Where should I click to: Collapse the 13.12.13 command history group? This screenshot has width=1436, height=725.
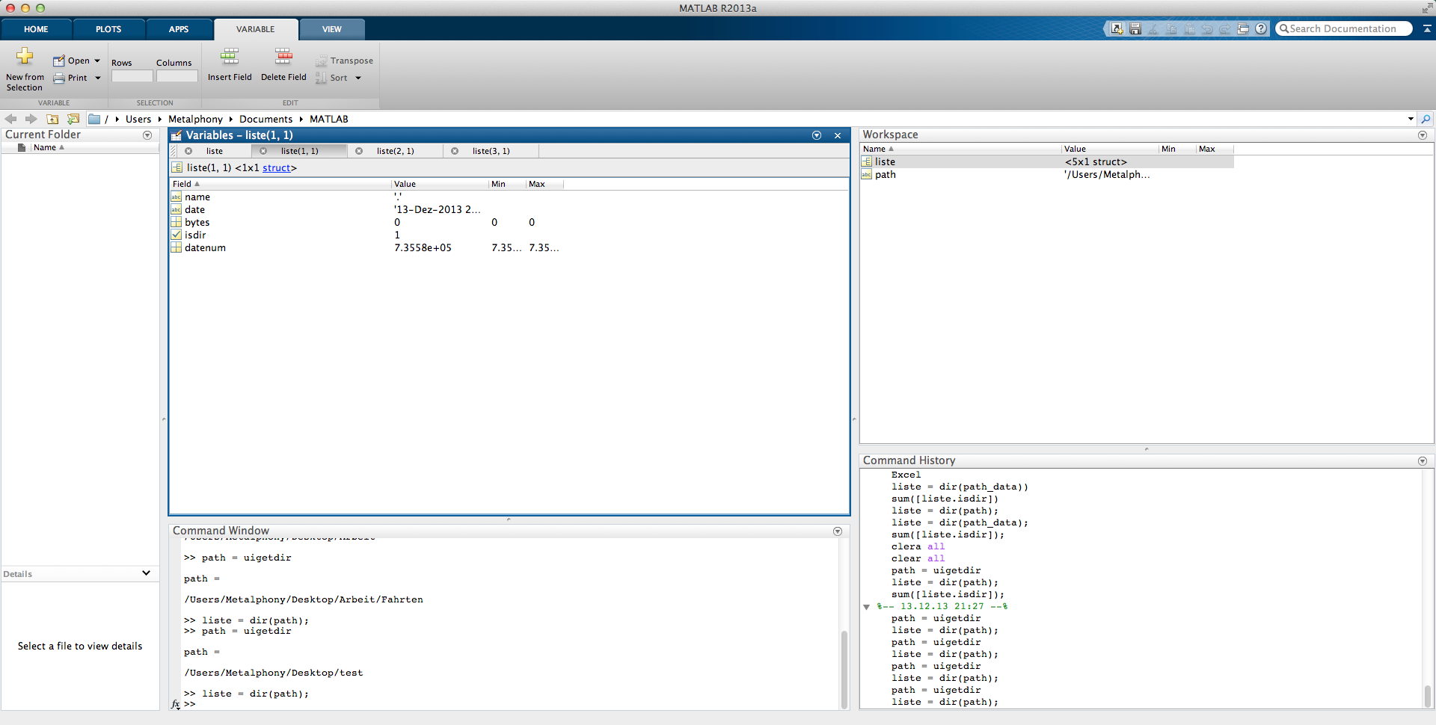(867, 607)
